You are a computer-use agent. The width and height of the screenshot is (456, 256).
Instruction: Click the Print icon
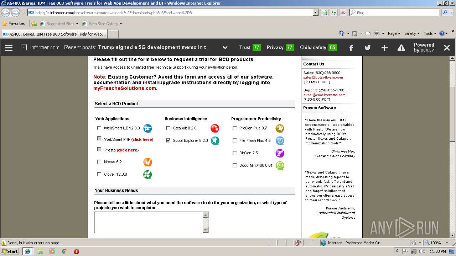[x=377, y=33]
